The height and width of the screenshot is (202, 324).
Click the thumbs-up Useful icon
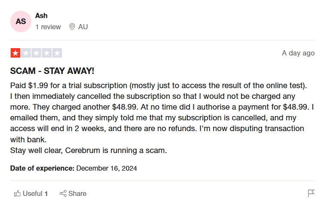click(x=17, y=193)
